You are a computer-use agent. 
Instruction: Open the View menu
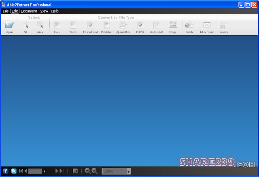coord(44,11)
